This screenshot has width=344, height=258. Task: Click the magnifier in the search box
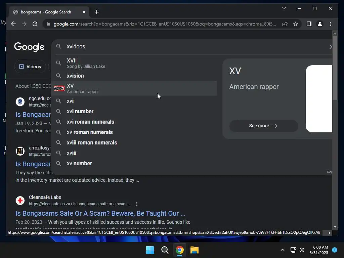[58, 46]
